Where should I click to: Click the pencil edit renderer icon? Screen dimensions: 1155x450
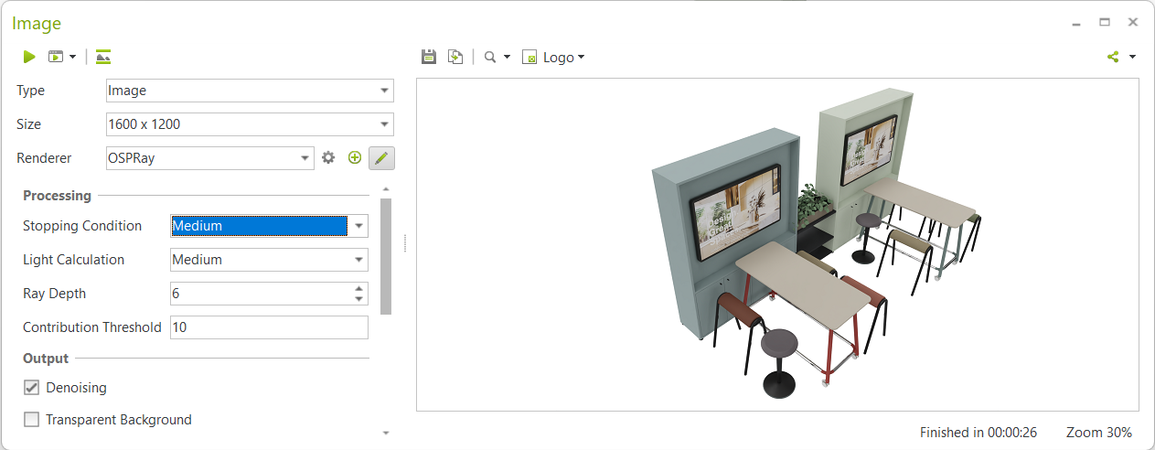[x=381, y=158]
